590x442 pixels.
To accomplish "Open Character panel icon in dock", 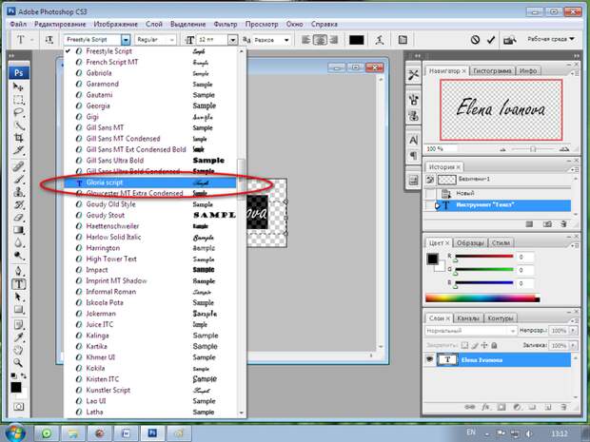I will [x=413, y=140].
